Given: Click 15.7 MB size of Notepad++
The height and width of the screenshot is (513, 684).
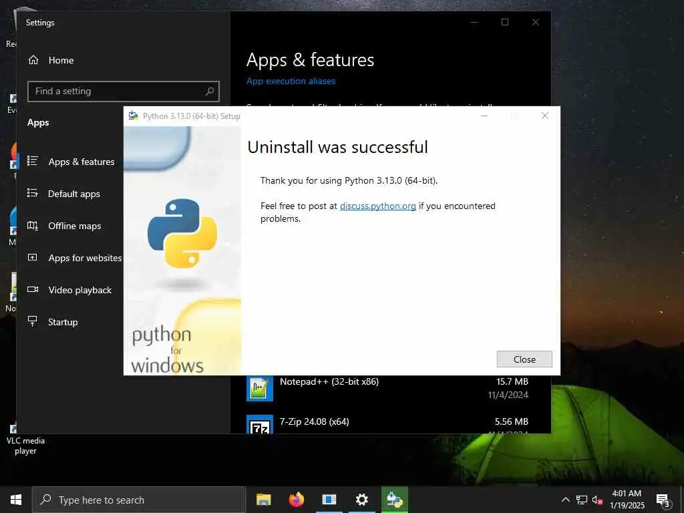Looking at the screenshot, I should [512, 381].
